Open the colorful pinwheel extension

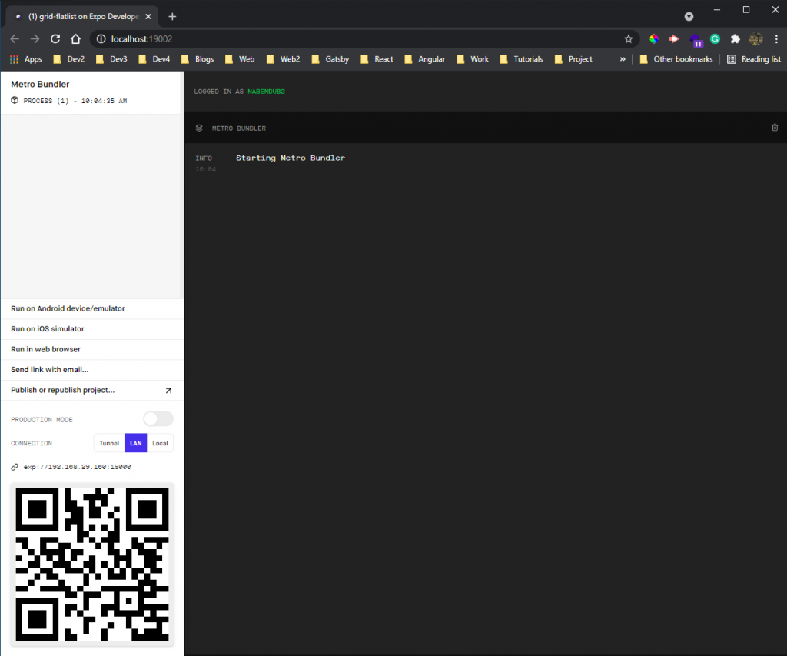pos(653,38)
